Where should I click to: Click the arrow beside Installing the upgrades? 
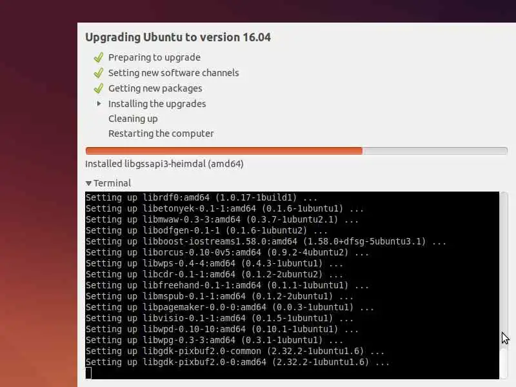click(x=99, y=104)
